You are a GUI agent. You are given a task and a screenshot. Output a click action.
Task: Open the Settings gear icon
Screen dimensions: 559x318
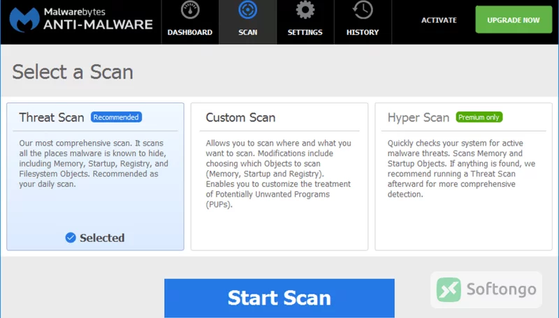[x=305, y=10]
